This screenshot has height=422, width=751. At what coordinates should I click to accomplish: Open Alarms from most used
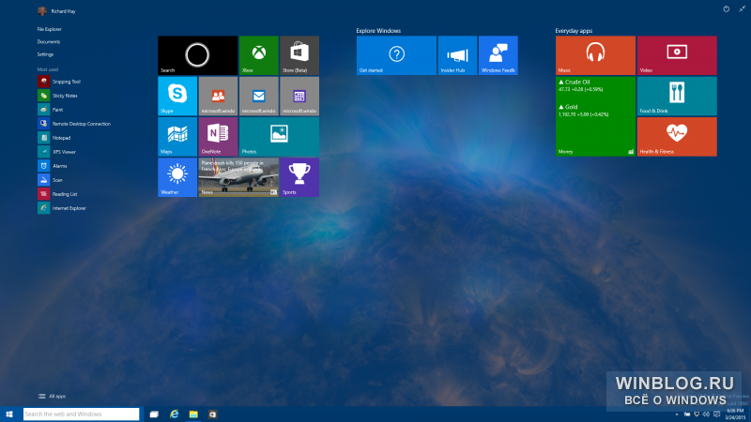[53, 166]
